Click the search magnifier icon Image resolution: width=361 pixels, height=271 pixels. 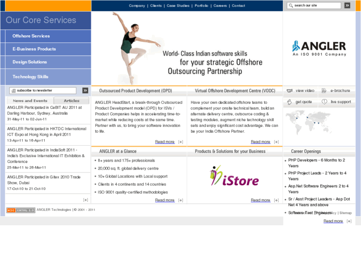291,5
